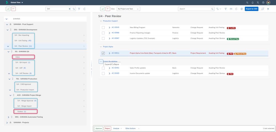Enter full screen mode for task panel

pos(263,9)
